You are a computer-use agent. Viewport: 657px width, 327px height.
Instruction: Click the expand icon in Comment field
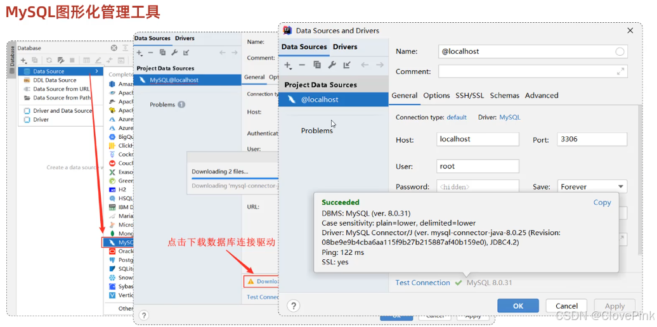(x=621, y=71)
